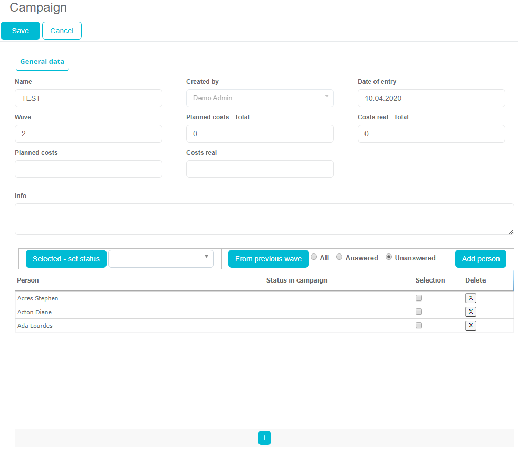Tick selection checkbox for Acres Stephen

(x=419, y=298)
